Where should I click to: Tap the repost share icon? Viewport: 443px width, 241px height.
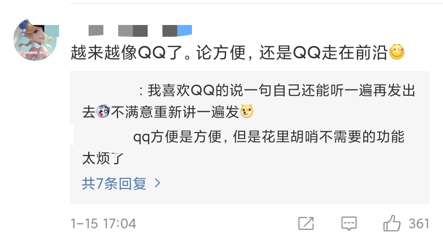[306, 223]
